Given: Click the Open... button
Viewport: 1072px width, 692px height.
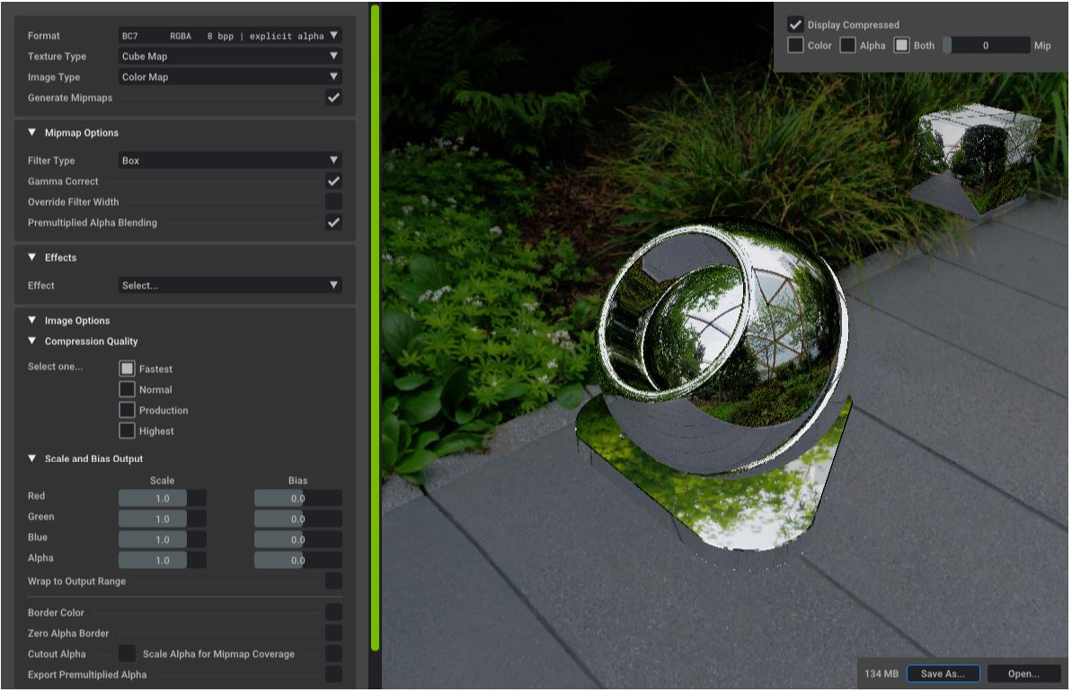Looking at the screenshot, I should point(1023,673).
